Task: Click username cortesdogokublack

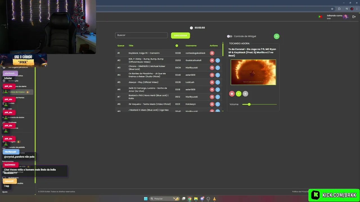Action: pyautogui.click(x=195, y=53)
